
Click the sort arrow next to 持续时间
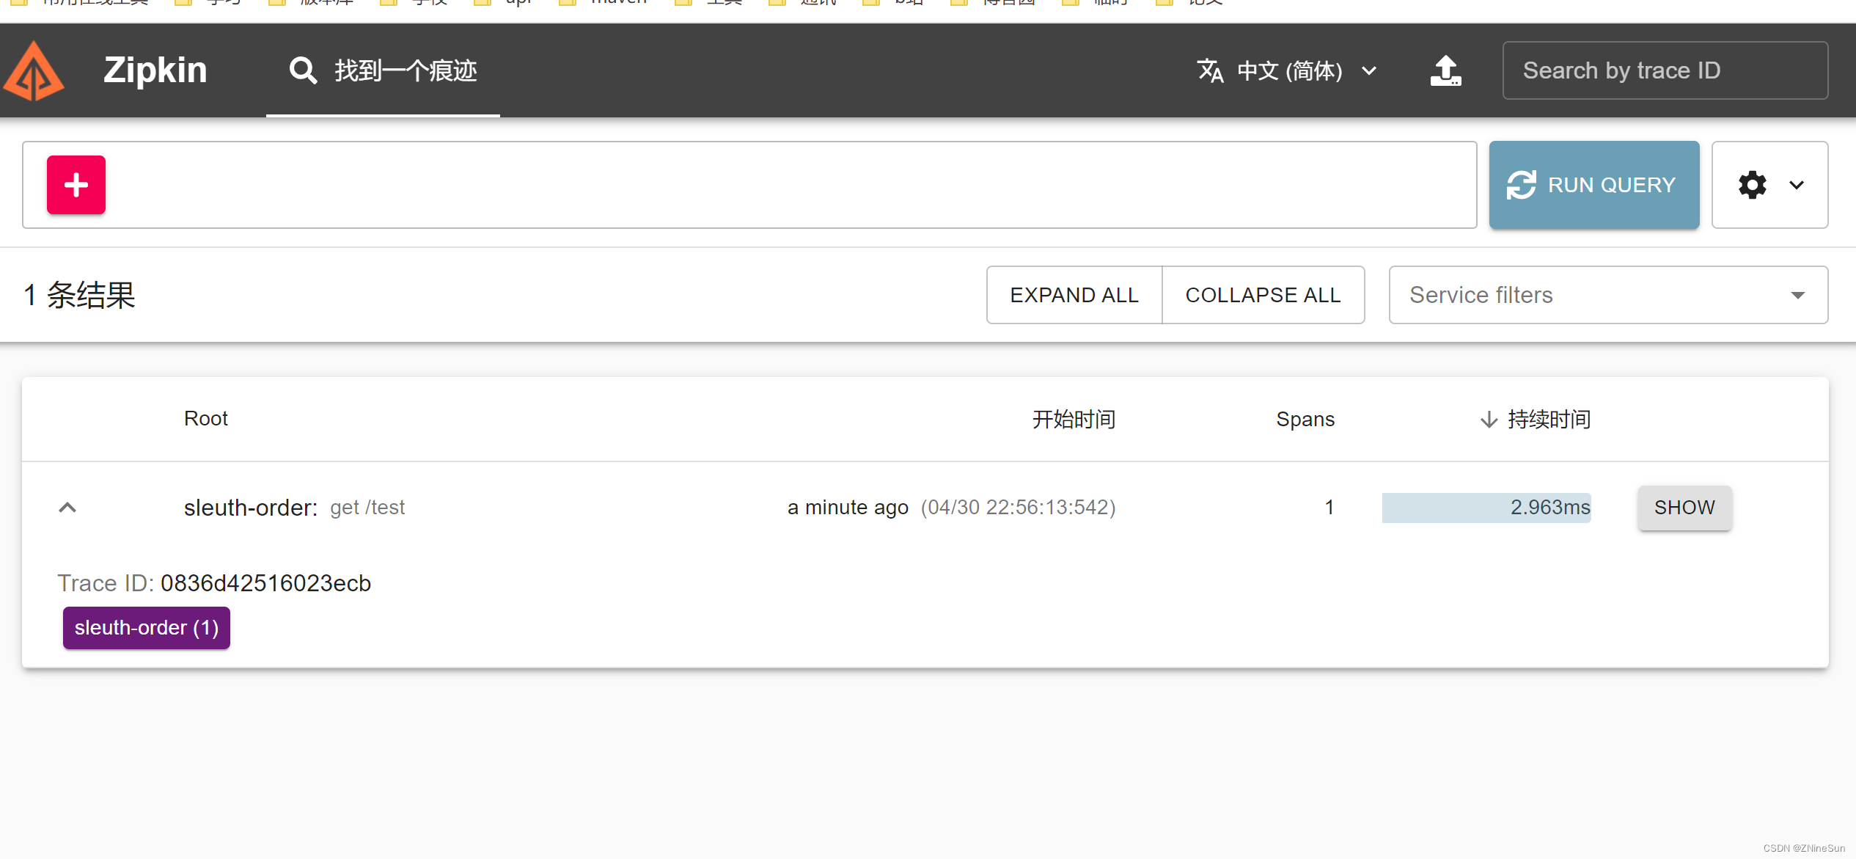1487,420
